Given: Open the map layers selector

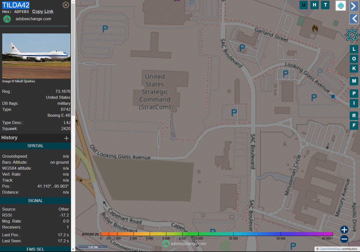Looking at the screenshot, I should (340, 5).
